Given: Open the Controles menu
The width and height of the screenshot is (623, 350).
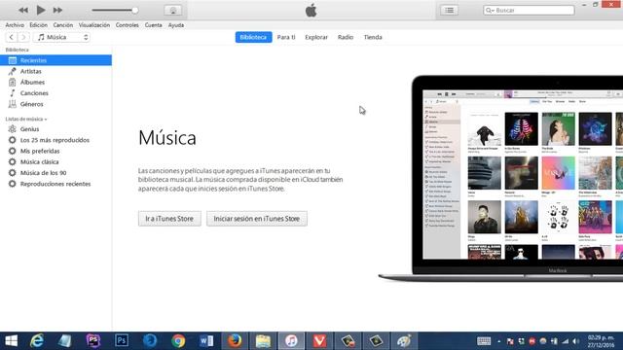Looking at the screenshot, I should tap(128, 25).
